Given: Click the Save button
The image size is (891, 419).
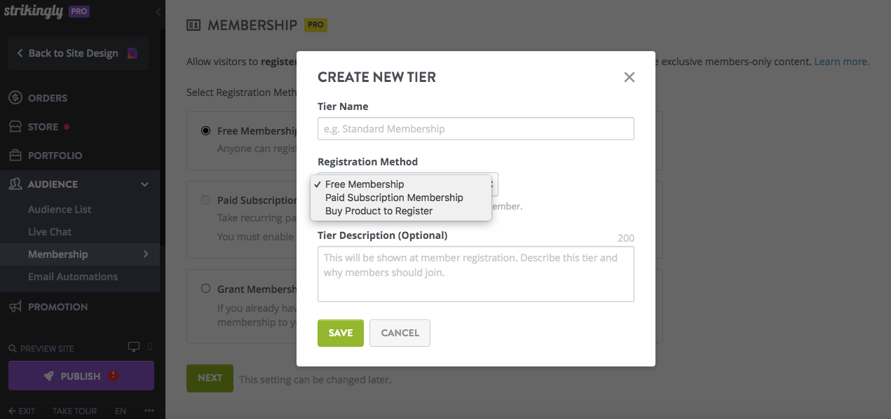Looking at the screenshot, I should coord(341,333).
